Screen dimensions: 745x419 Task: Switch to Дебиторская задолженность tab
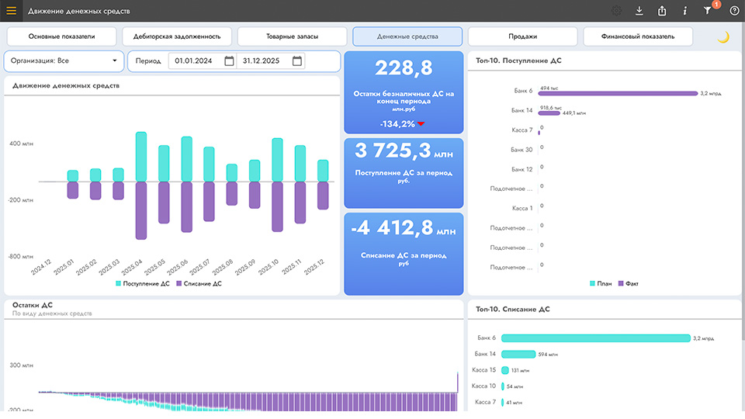177,36
